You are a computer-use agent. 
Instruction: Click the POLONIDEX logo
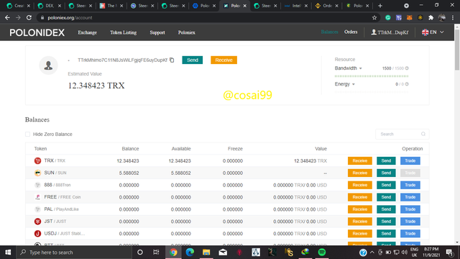click(37, 32)
